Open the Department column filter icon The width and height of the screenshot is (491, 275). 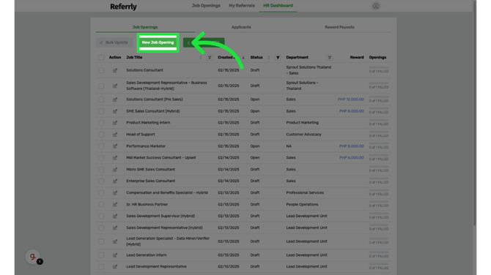pos(329,58)
